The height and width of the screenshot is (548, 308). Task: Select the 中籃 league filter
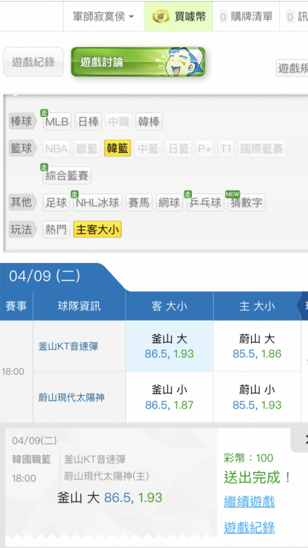pos(148,149)
